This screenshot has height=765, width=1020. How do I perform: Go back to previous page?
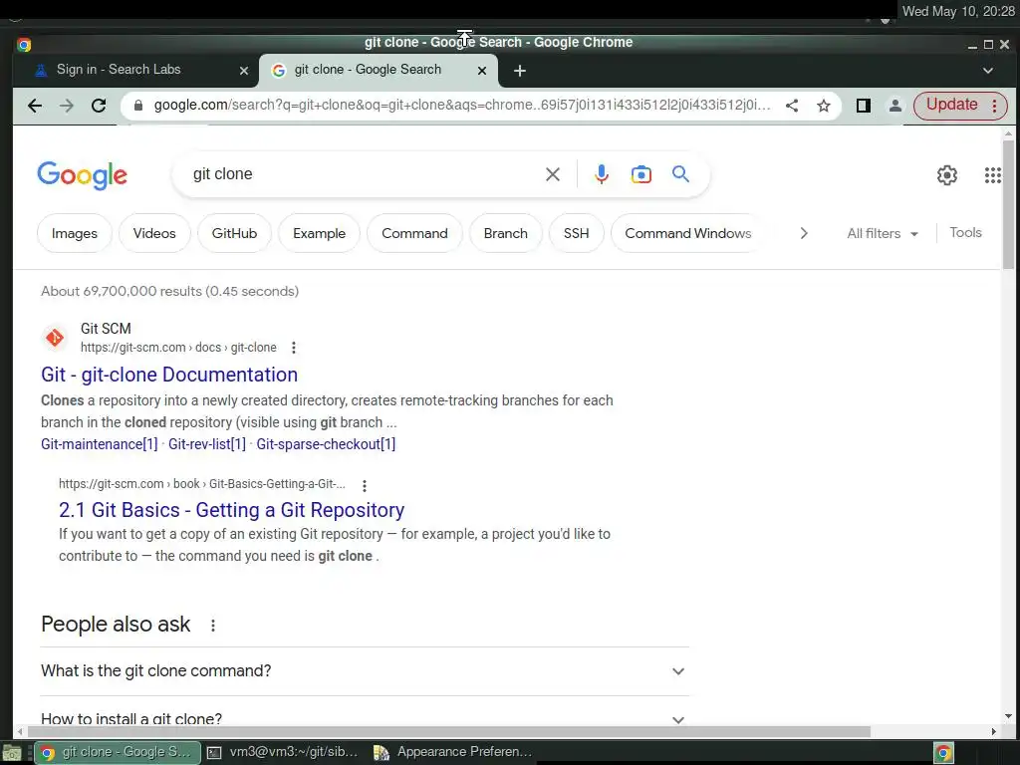click(x=35, y=106)
